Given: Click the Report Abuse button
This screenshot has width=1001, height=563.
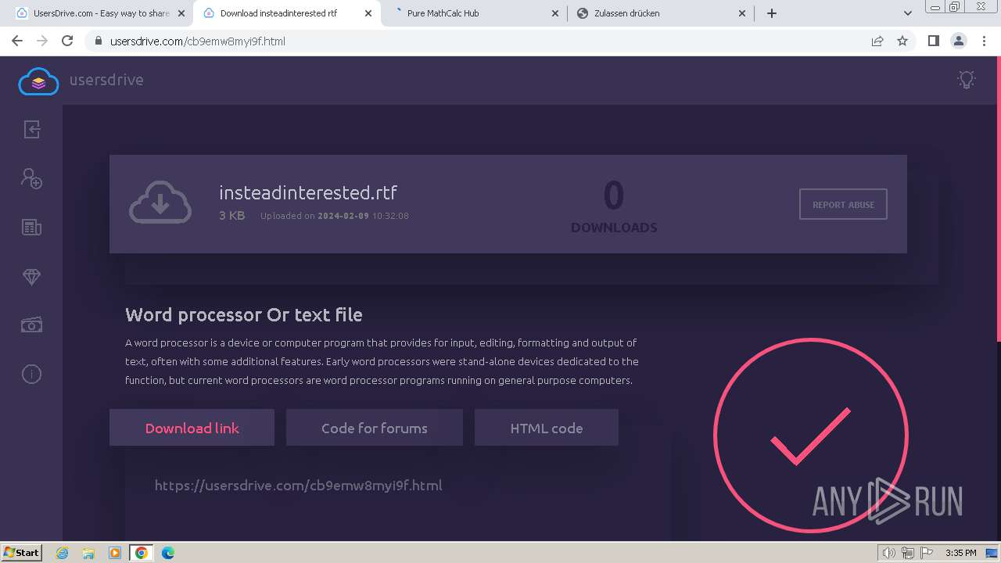Looking at the screenshot, I should 843,204.
